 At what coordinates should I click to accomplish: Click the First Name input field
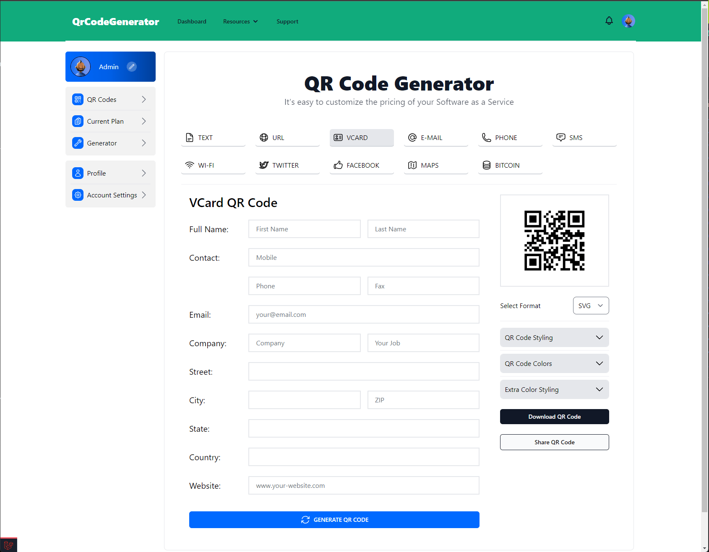[304, 229]
